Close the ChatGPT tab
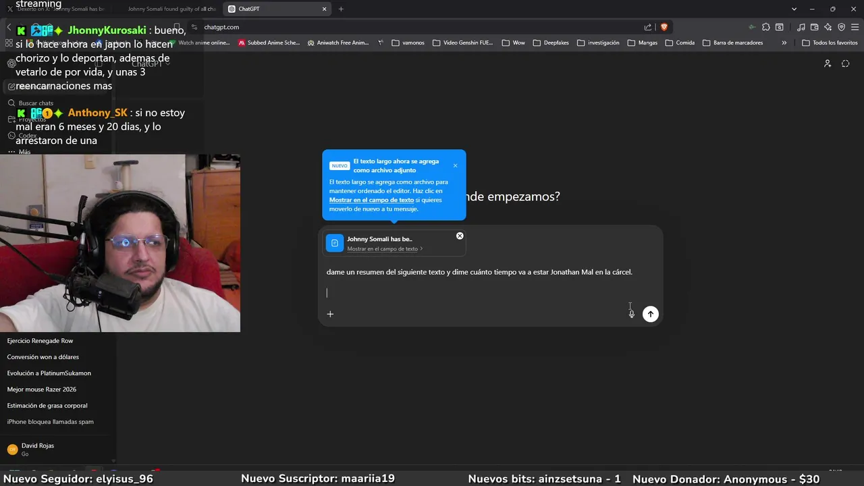 (x=324, y=9)
